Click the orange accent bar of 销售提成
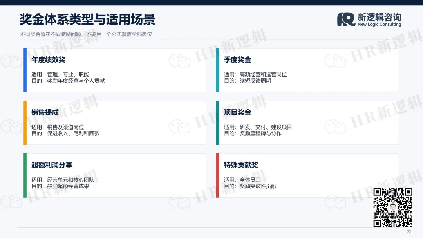Image resolution: width=423 pixels, height=238 pixels. [25, 123]
